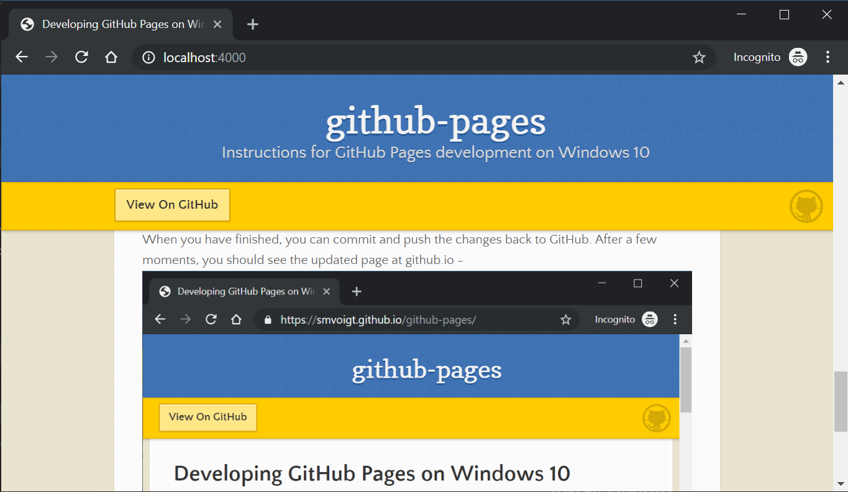Bookmark this page with the star

(x=699, y=58)
